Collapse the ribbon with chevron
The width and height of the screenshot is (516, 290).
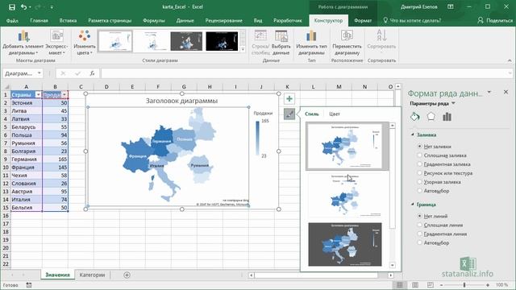pos(510,60)
